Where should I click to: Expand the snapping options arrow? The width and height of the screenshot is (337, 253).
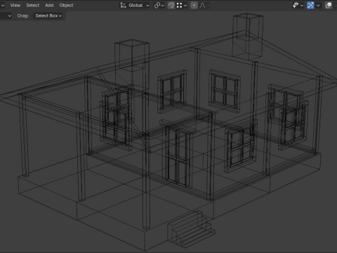[185, 6]
